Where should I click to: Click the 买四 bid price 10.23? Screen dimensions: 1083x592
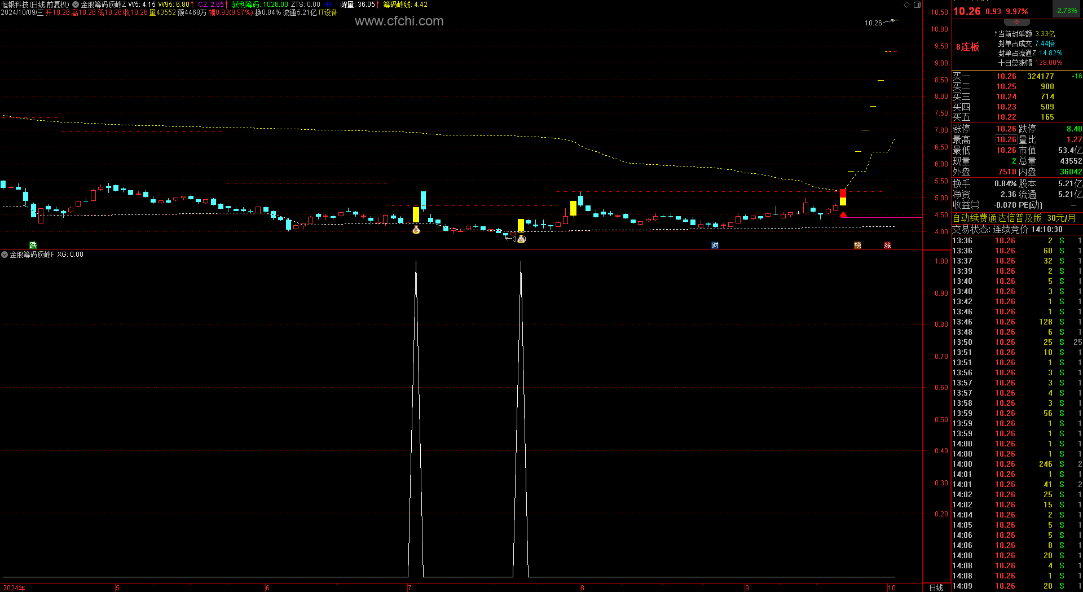1006,107
